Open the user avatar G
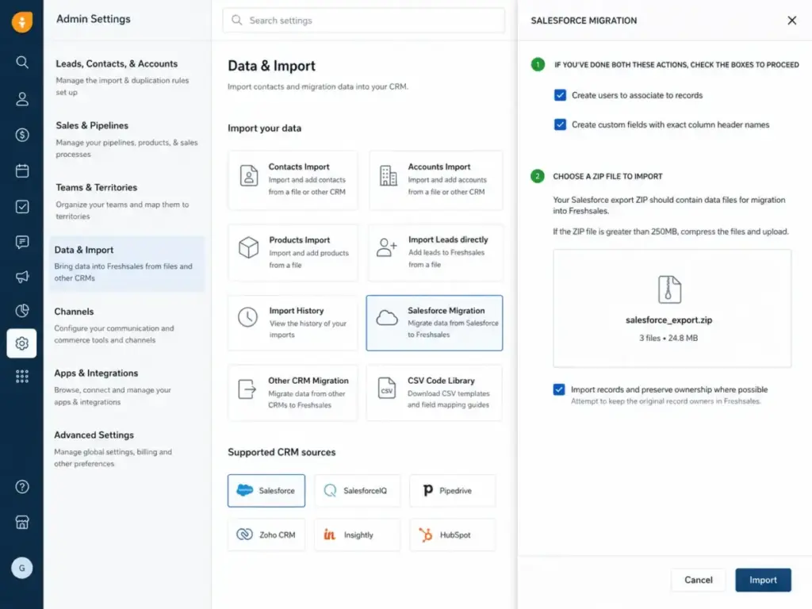The width and height of the screenshot is (812, 609). click(x=21, y=568)
